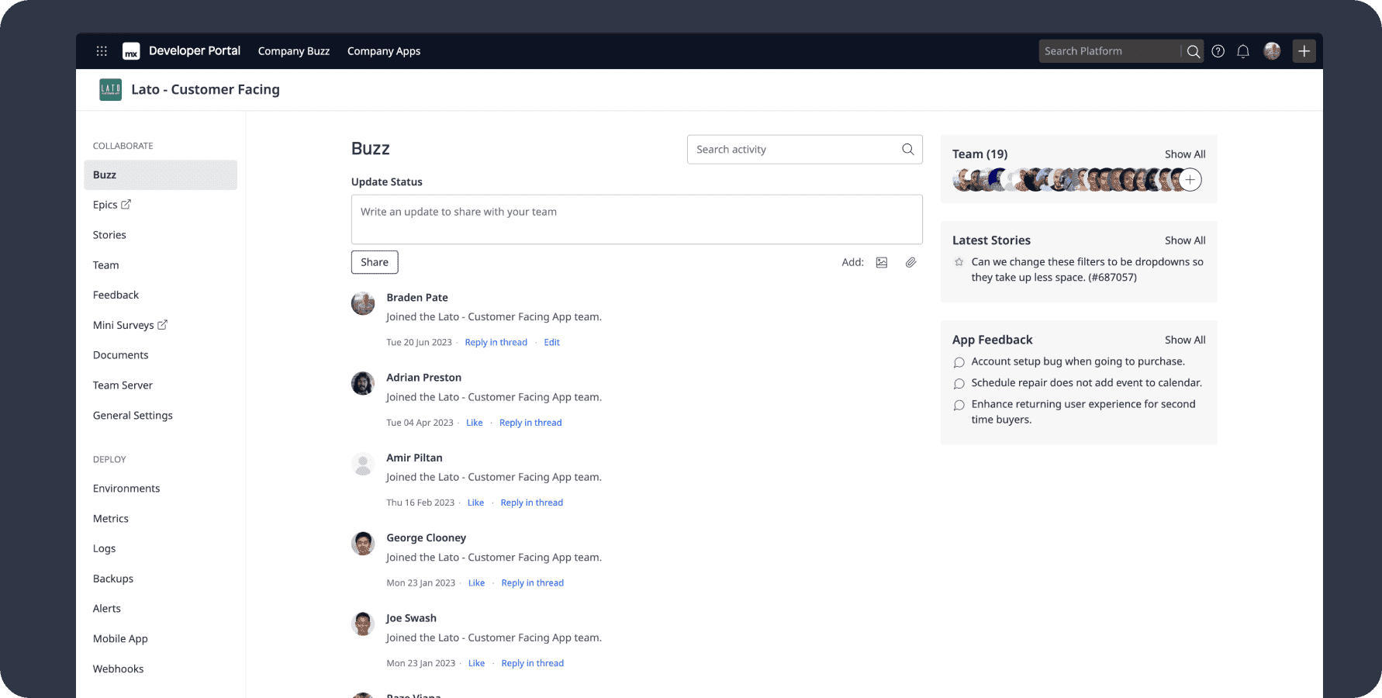
Task: Open the user profile avatar menu
Action: click(1272, 51)
